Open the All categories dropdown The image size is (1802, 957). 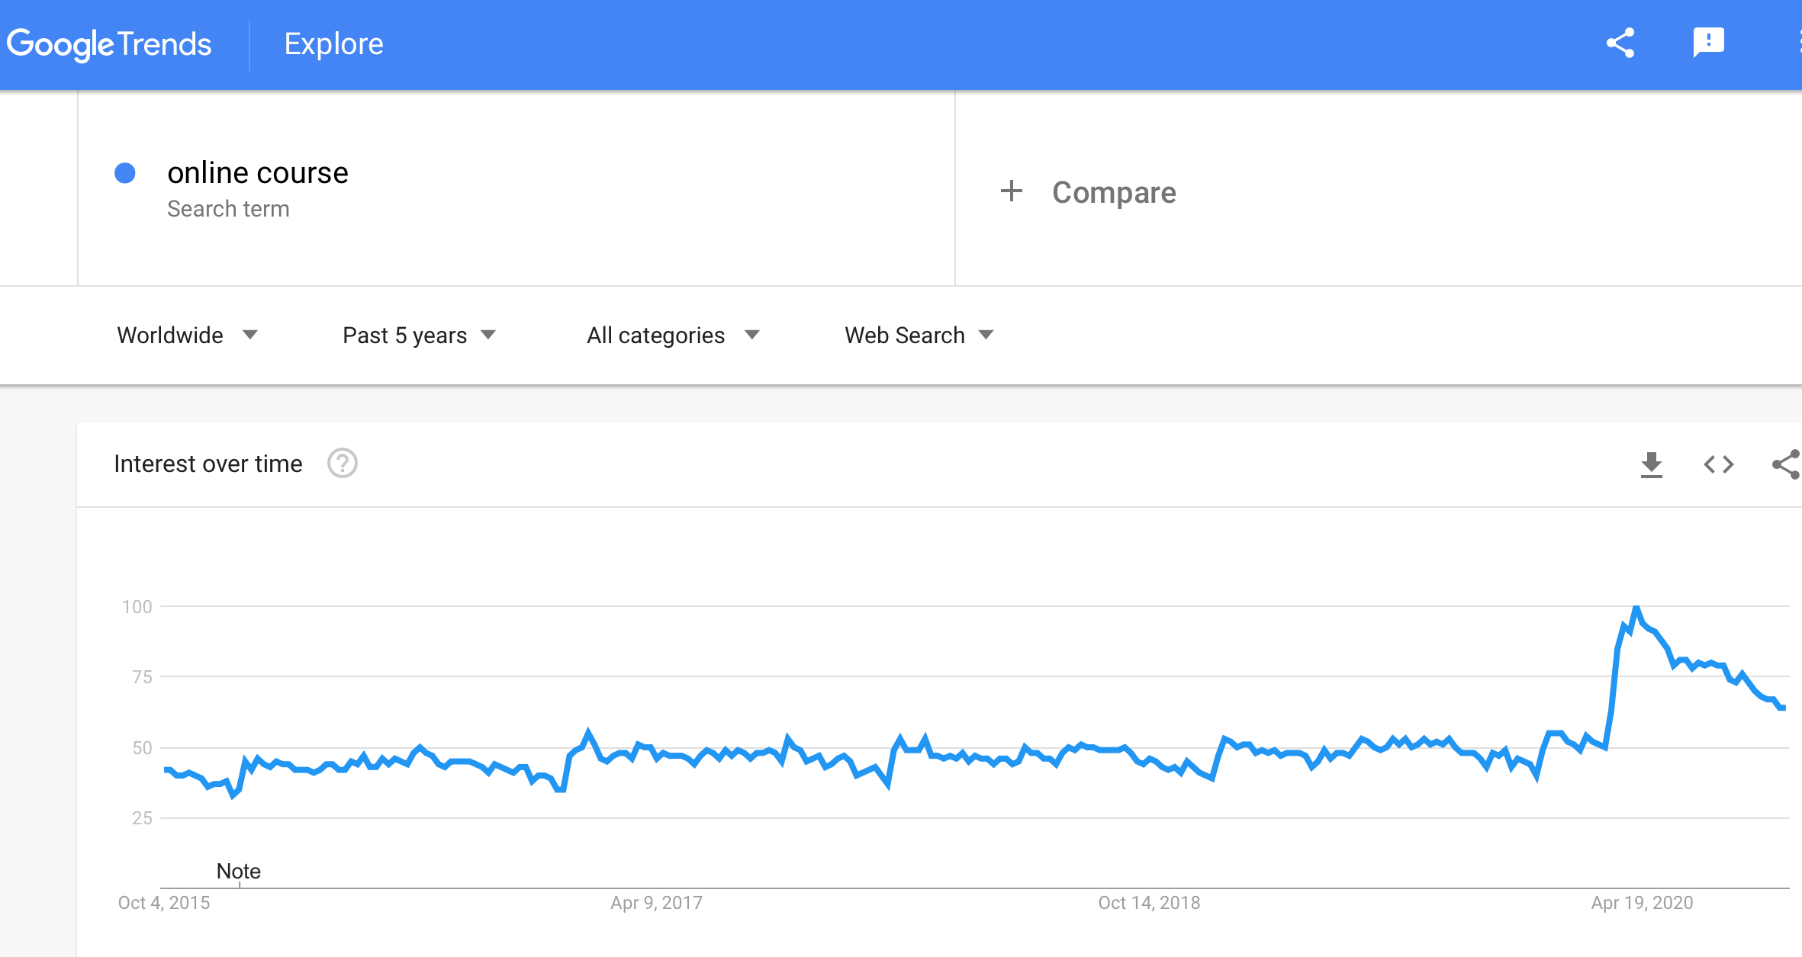pyautogui.click(x=674, y=335)
